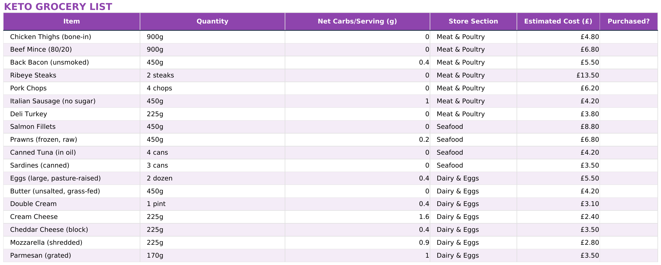This screenshot has height=265, width=661.
Task: Select the "Parmesan (grated)" item cell
Action: [x=72, y=256]
